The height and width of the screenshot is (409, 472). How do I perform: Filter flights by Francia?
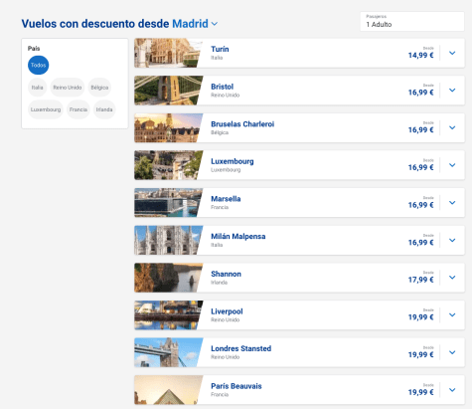point(79,109)
